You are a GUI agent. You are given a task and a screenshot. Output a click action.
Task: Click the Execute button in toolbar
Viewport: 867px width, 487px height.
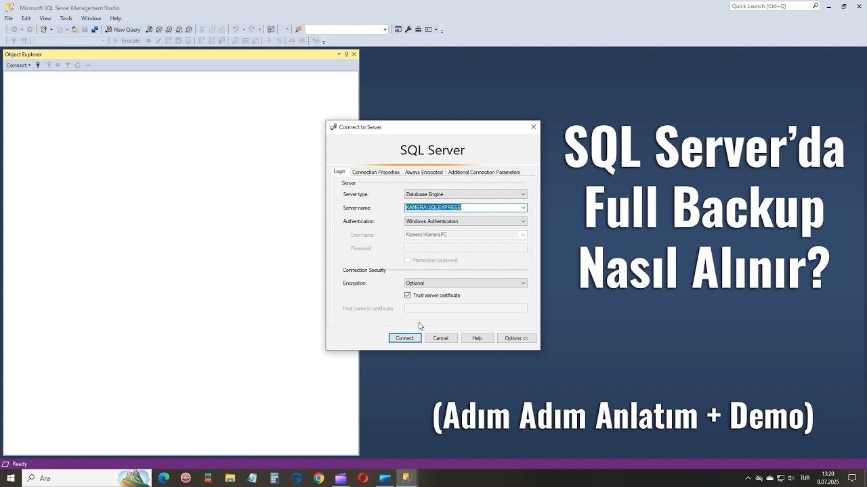(x=127, y=41)
